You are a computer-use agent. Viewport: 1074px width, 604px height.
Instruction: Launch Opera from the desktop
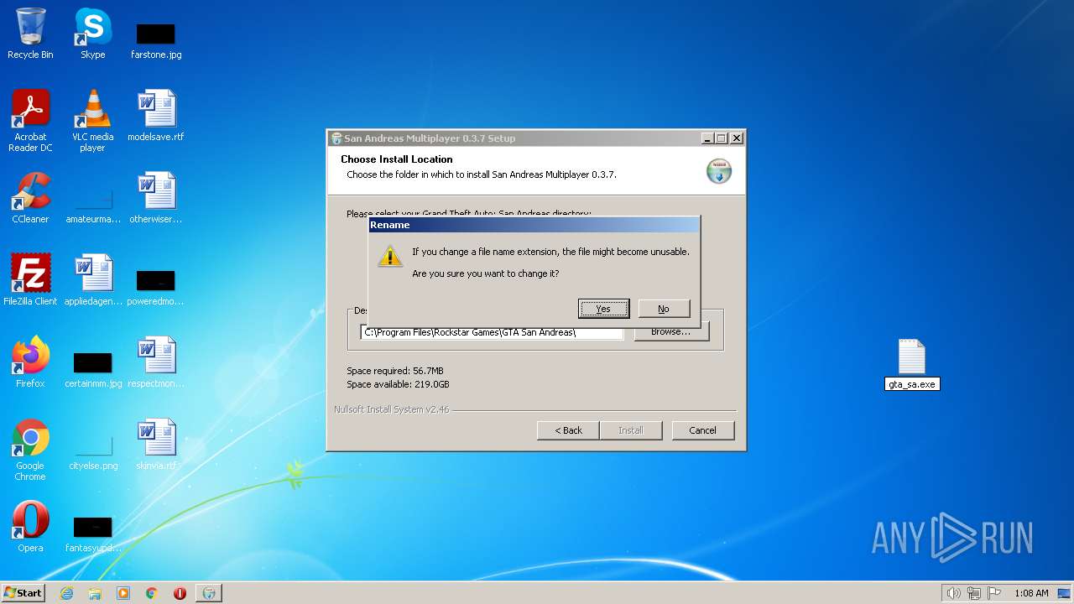(30, 527)
